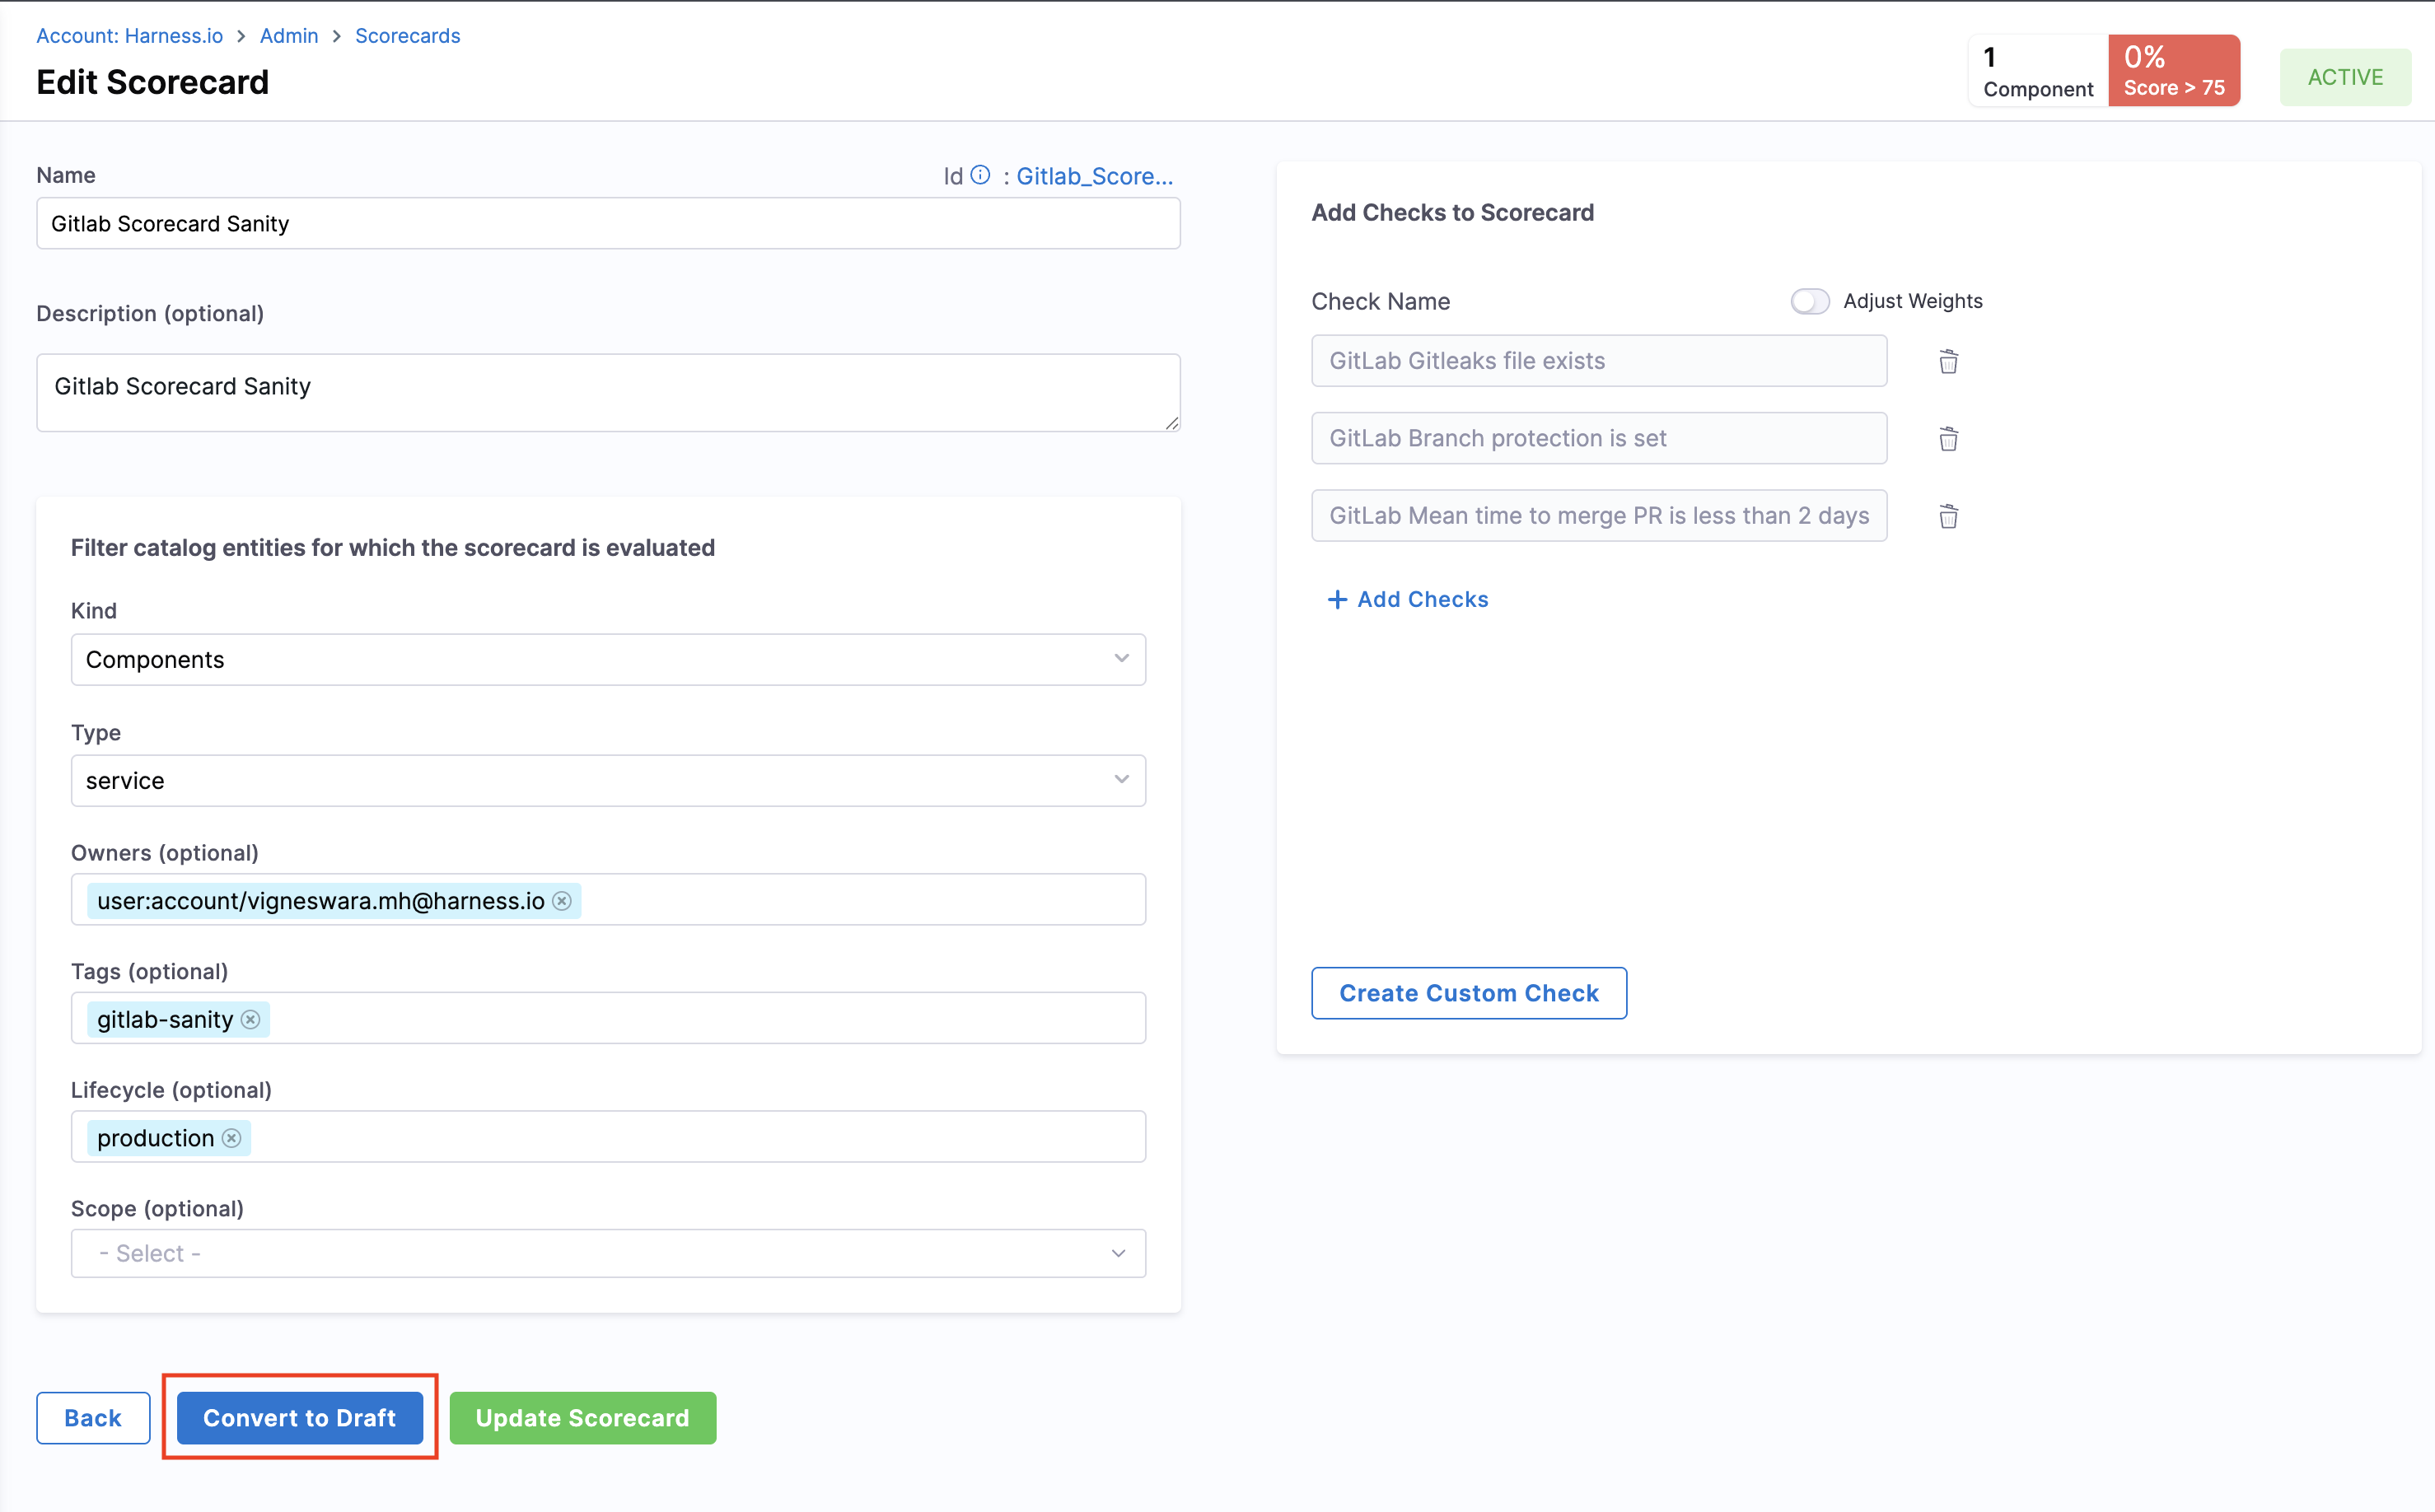
Task: Open Account: Harness.io breadcrumb
Action: (129, 36)
